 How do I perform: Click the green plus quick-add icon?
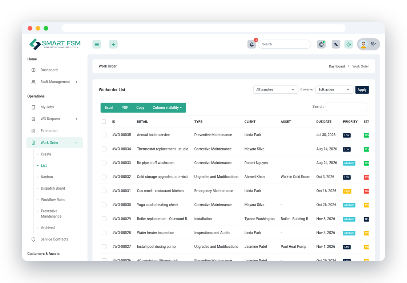coord(113,44)
